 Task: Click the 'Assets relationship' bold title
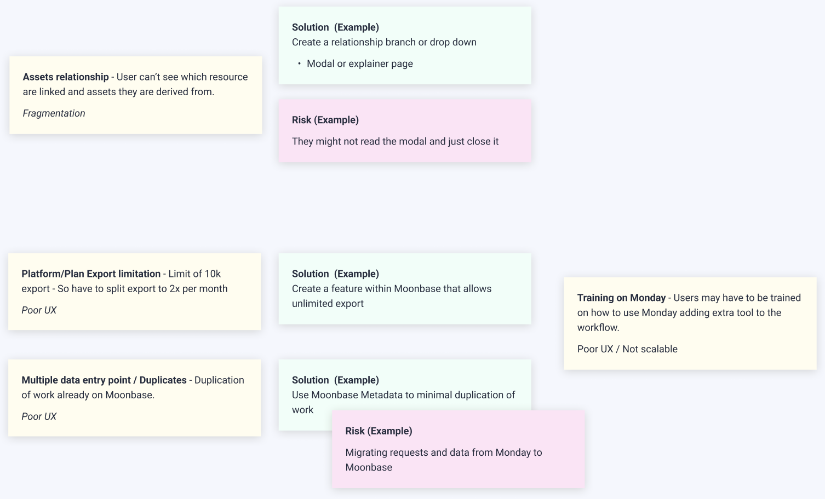66,77
